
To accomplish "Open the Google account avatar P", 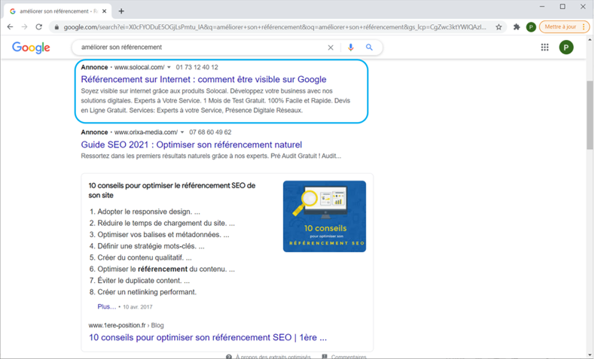I will [566, 47].
